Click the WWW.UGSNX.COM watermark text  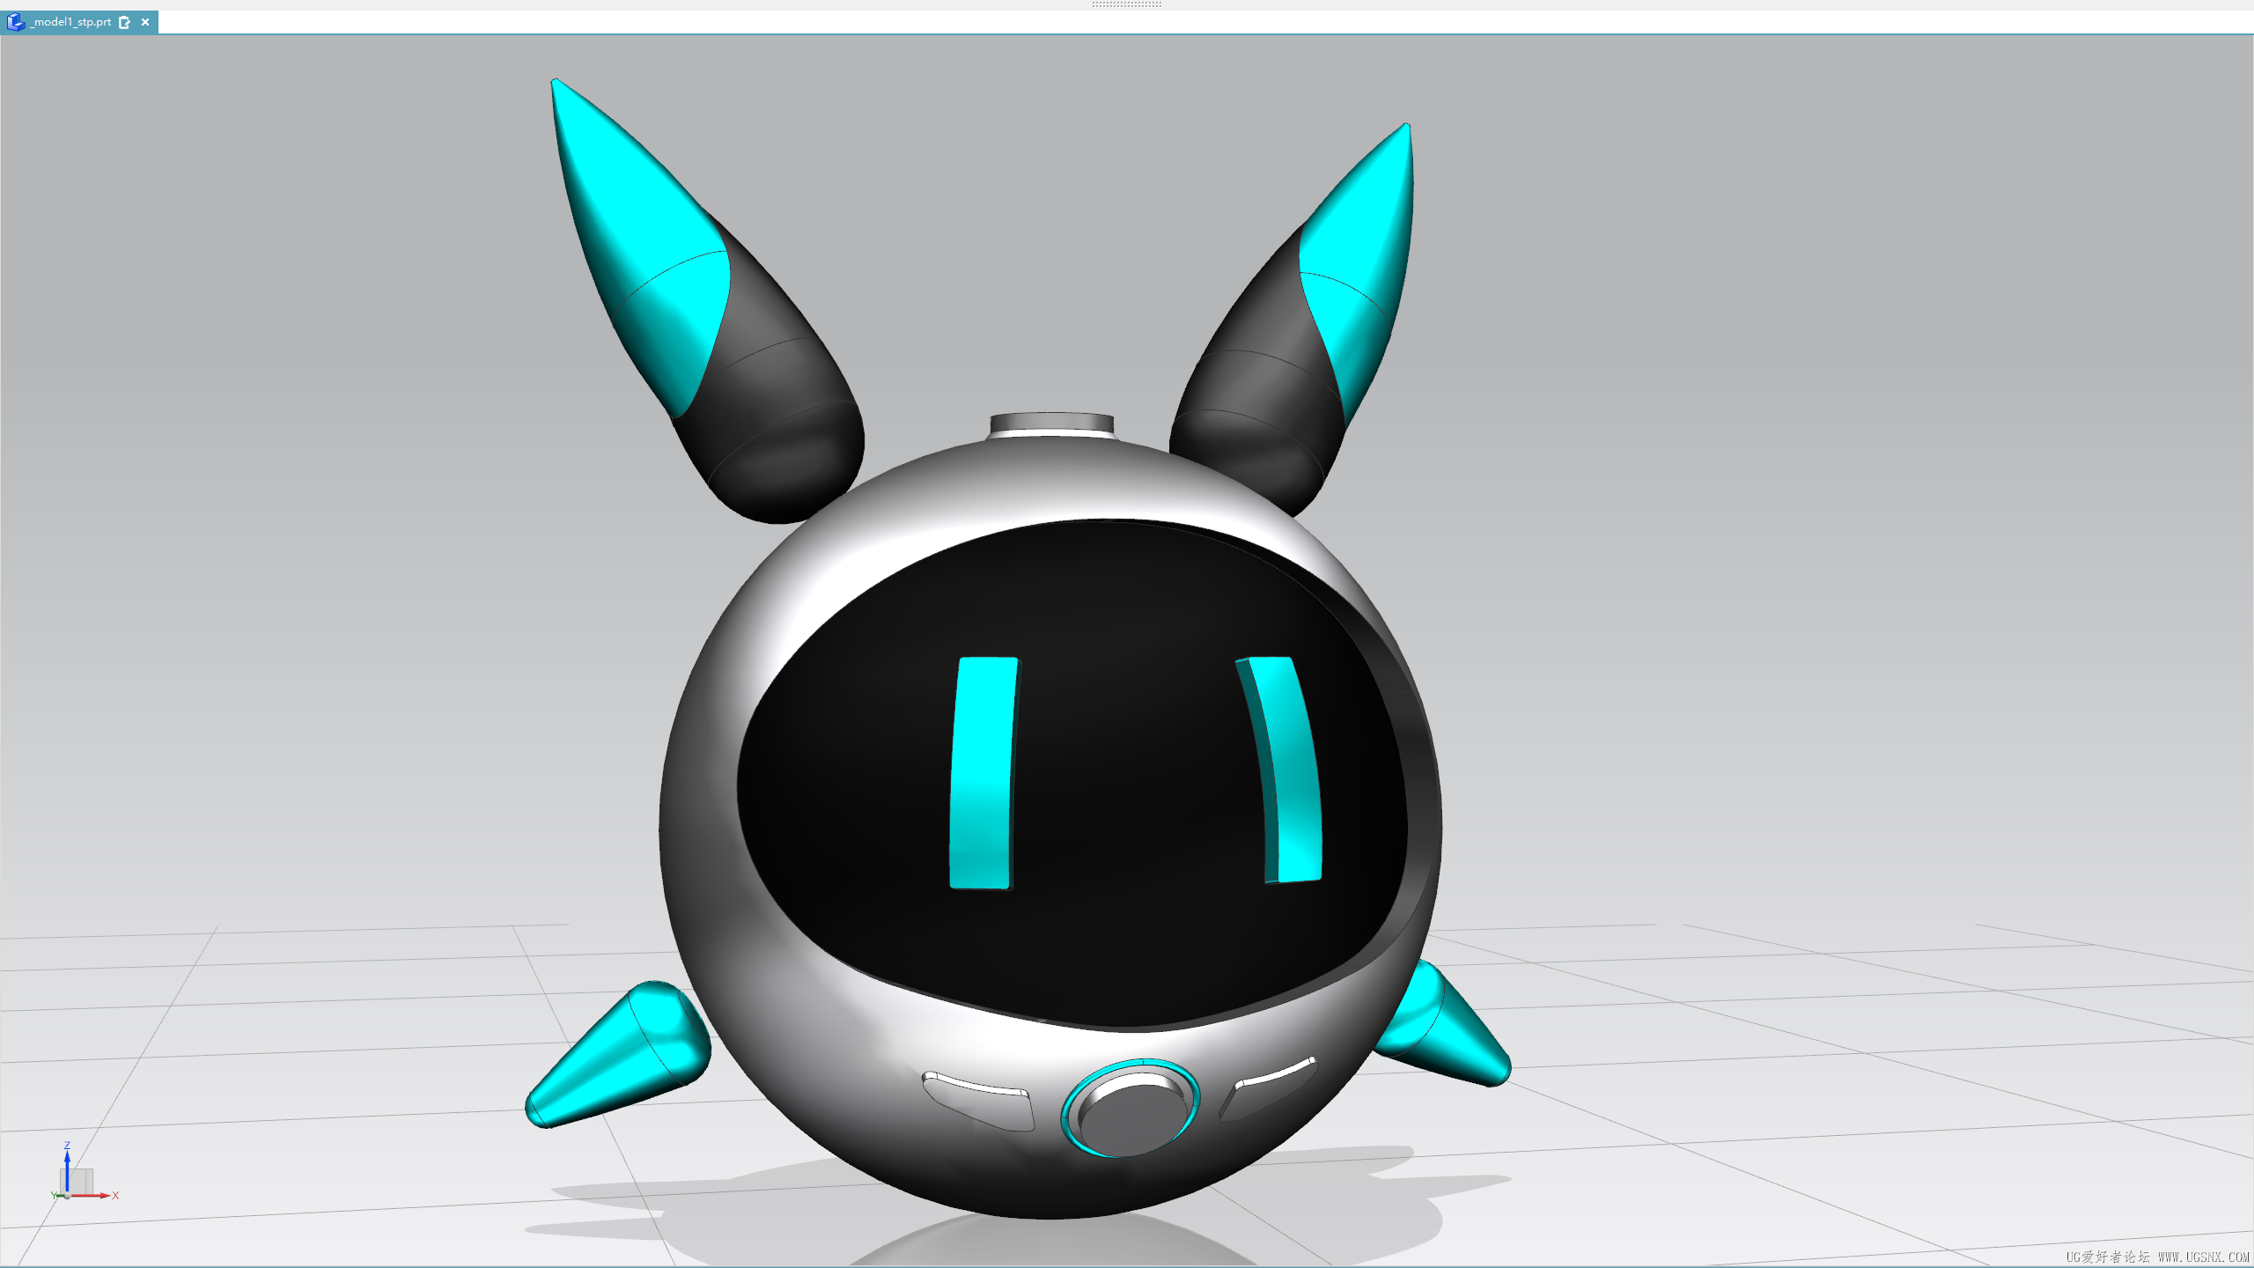point(2203,1257)
